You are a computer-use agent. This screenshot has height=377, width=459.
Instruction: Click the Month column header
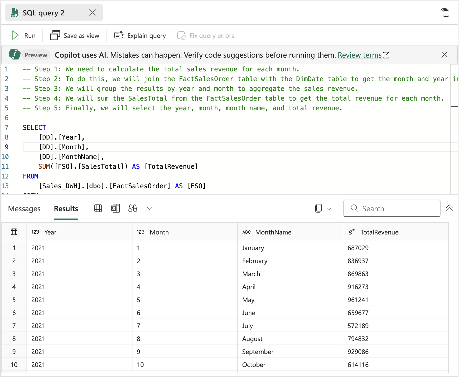[185, 232]
